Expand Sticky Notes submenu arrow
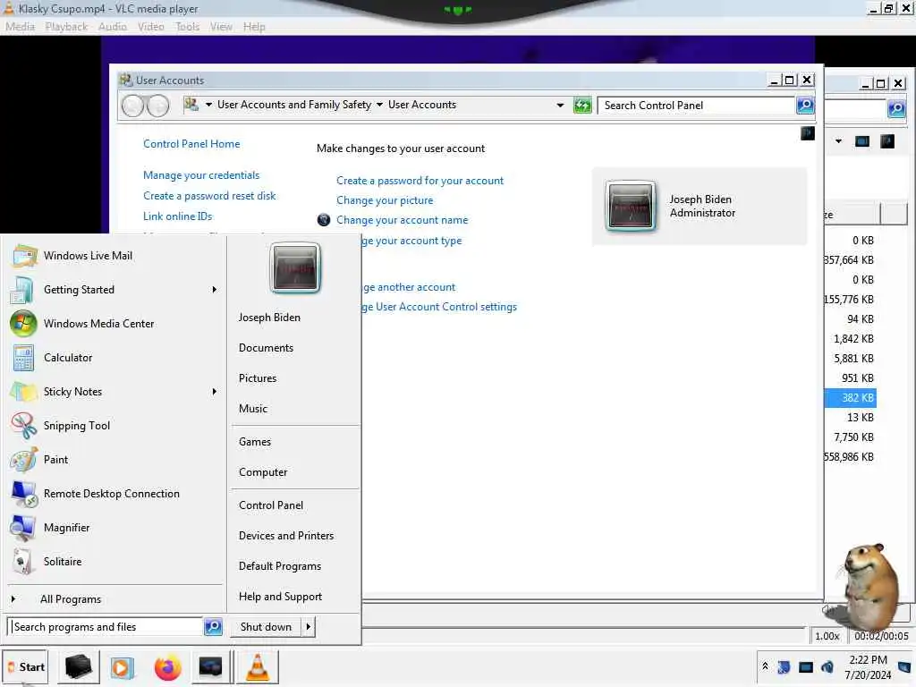The image size is (916, 687). click(x=215, y=392)
